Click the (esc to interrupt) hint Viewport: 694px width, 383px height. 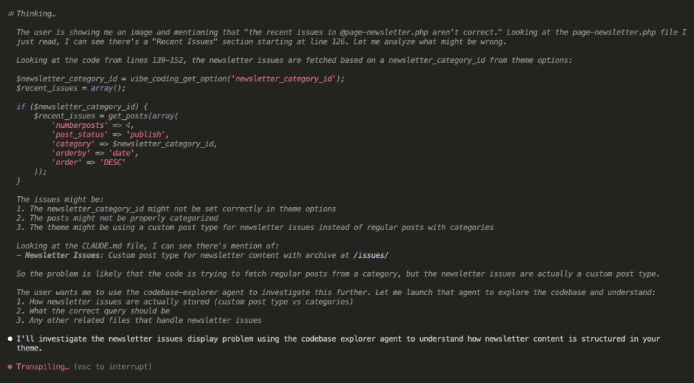113,367
